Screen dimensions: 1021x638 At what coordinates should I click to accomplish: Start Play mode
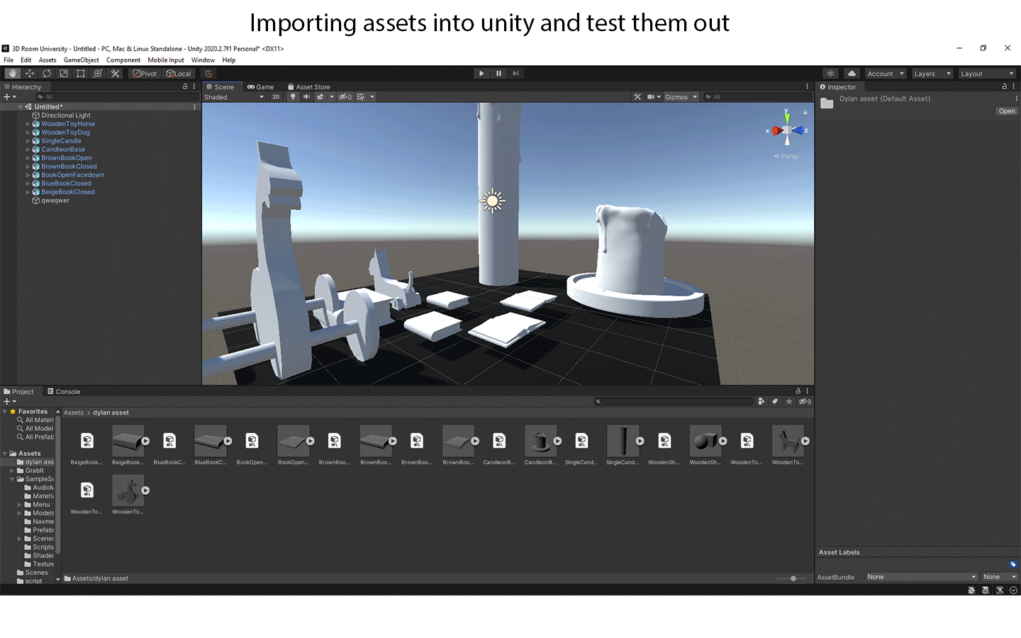[481, 74]
